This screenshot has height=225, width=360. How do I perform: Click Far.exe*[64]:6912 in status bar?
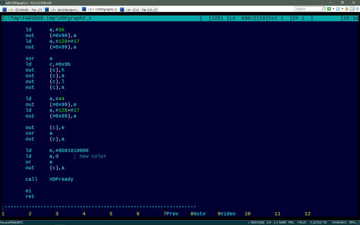[12, 222]
